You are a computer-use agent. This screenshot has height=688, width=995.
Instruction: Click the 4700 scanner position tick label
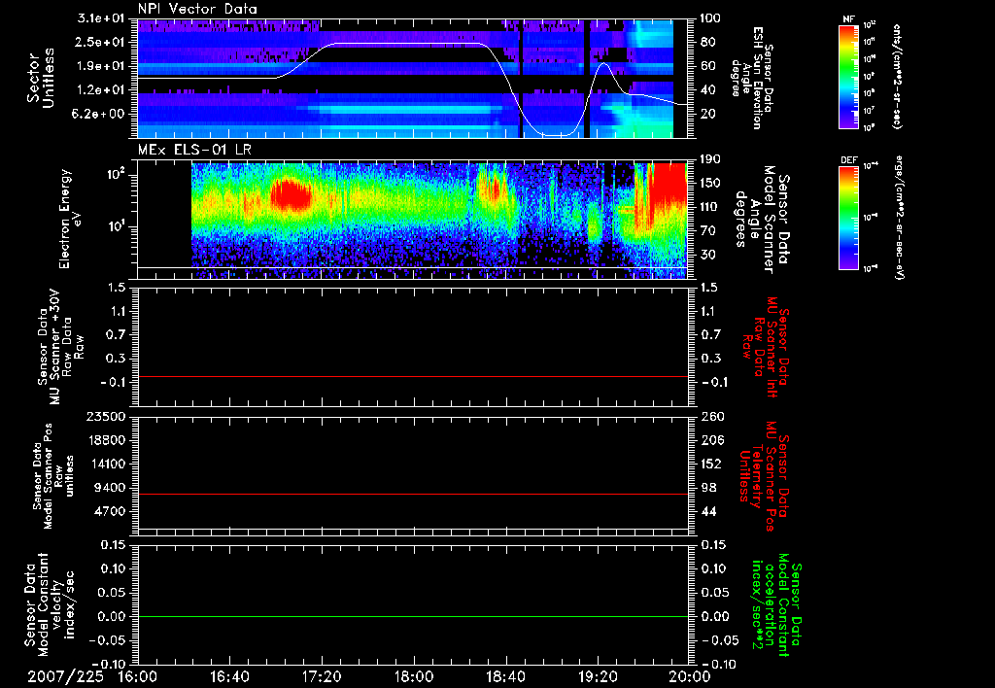tap(109, 511)
